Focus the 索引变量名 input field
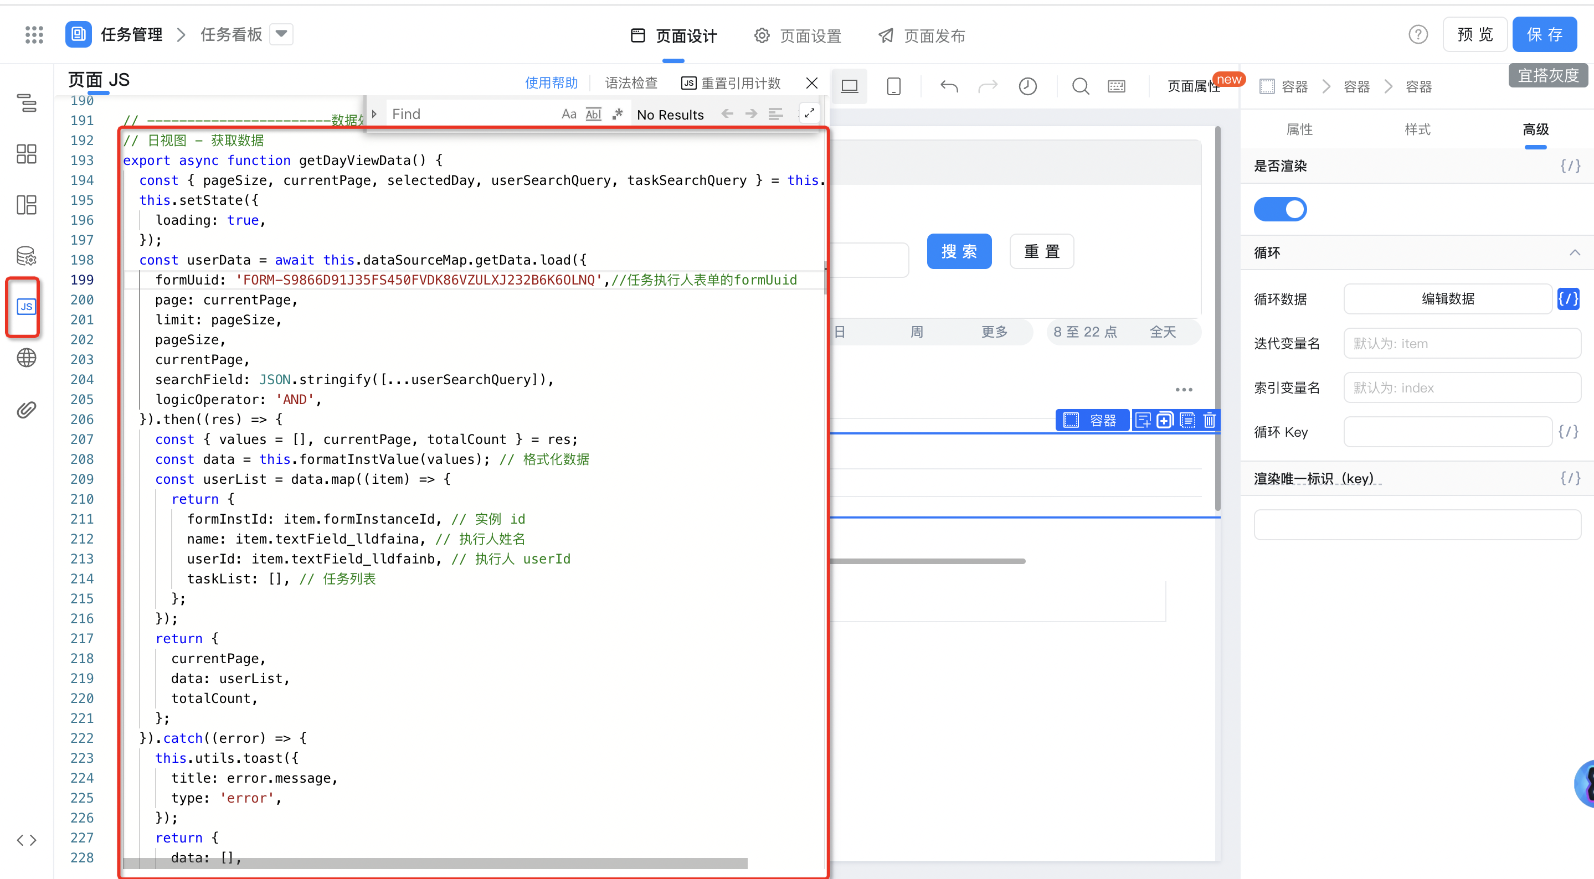Viewport: 1594px width, 879px height. point(1462,388)
